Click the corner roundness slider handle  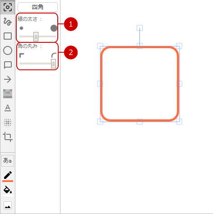[53, 64]
